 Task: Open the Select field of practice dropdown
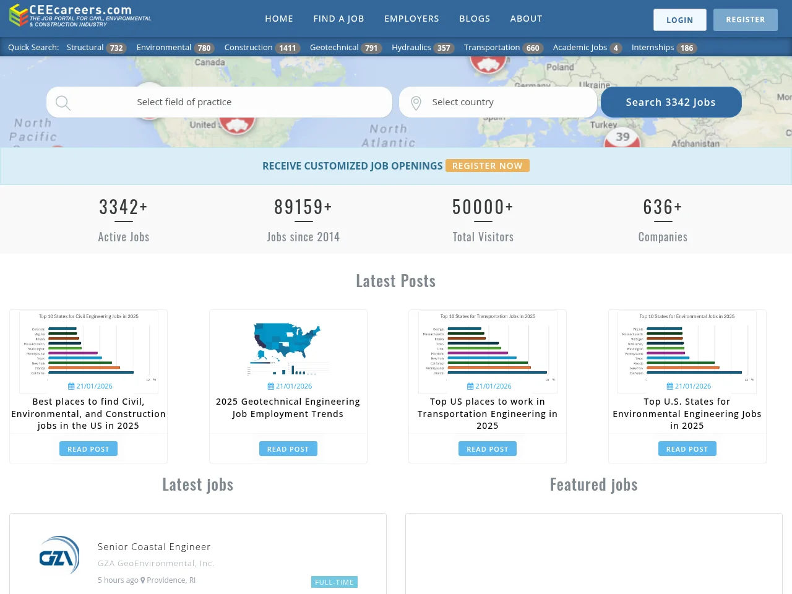tap(219, 102)
